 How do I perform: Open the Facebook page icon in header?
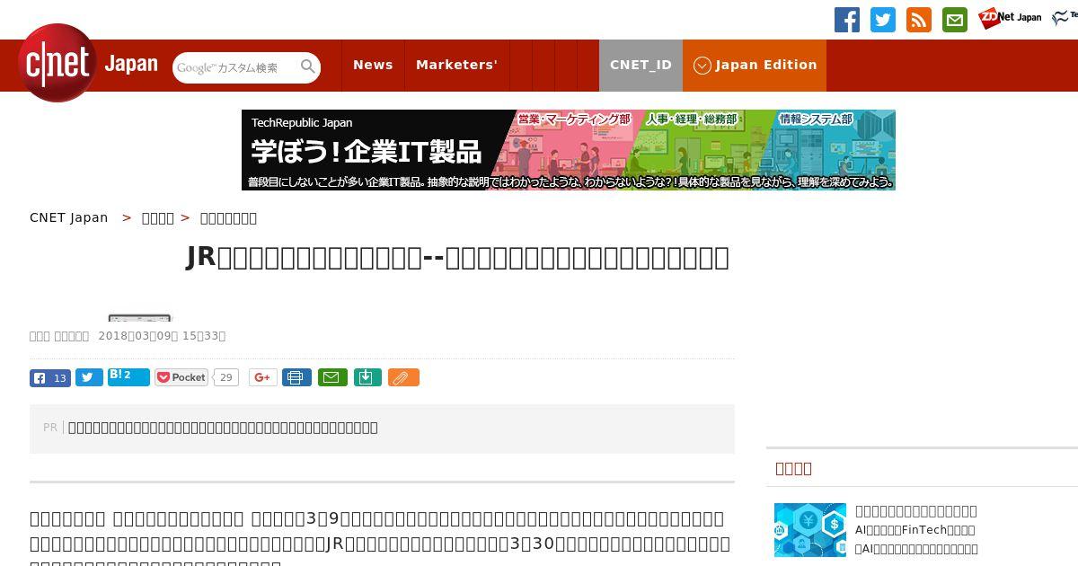click(x=847, y=20)
